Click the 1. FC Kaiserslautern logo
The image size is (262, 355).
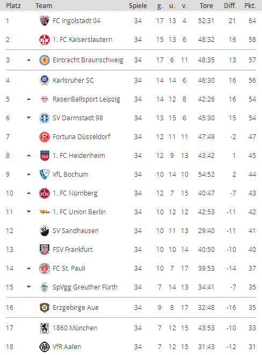tap(45, 40)
